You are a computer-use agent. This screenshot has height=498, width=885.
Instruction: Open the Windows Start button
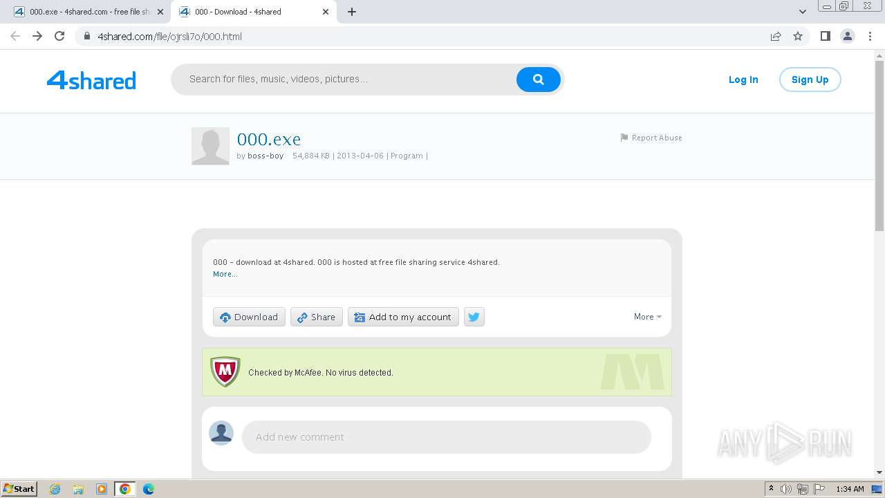[19, 489]
